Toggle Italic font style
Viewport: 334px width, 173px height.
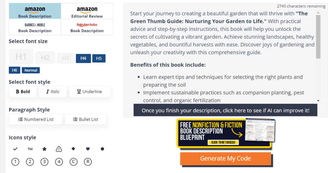[53, 92]
